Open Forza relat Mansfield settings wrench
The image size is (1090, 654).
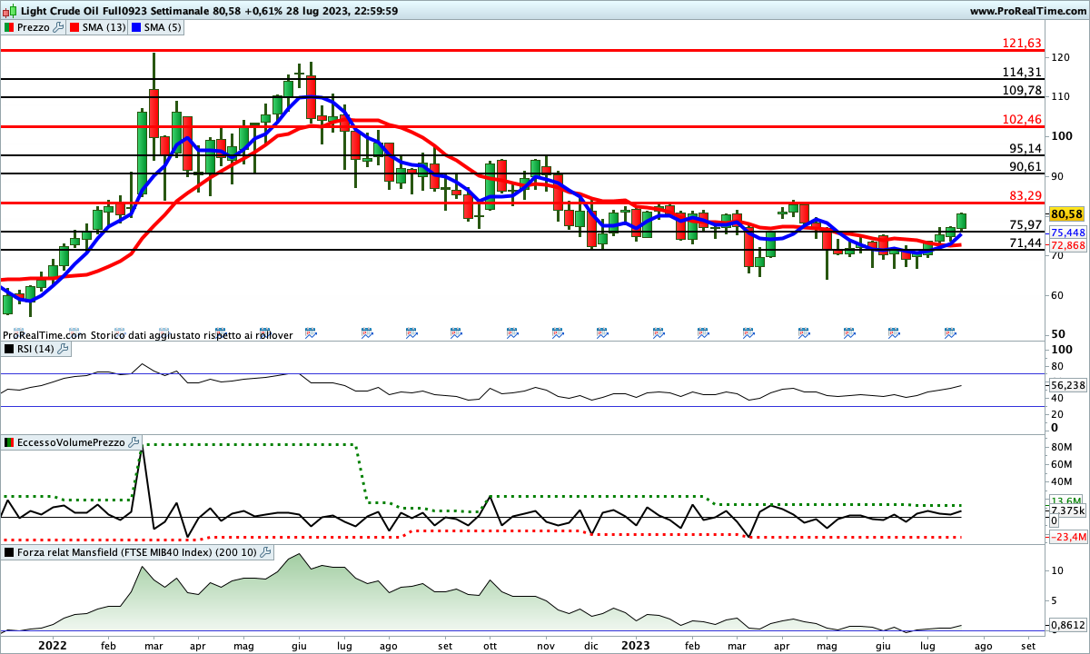[x=266, y=551]
